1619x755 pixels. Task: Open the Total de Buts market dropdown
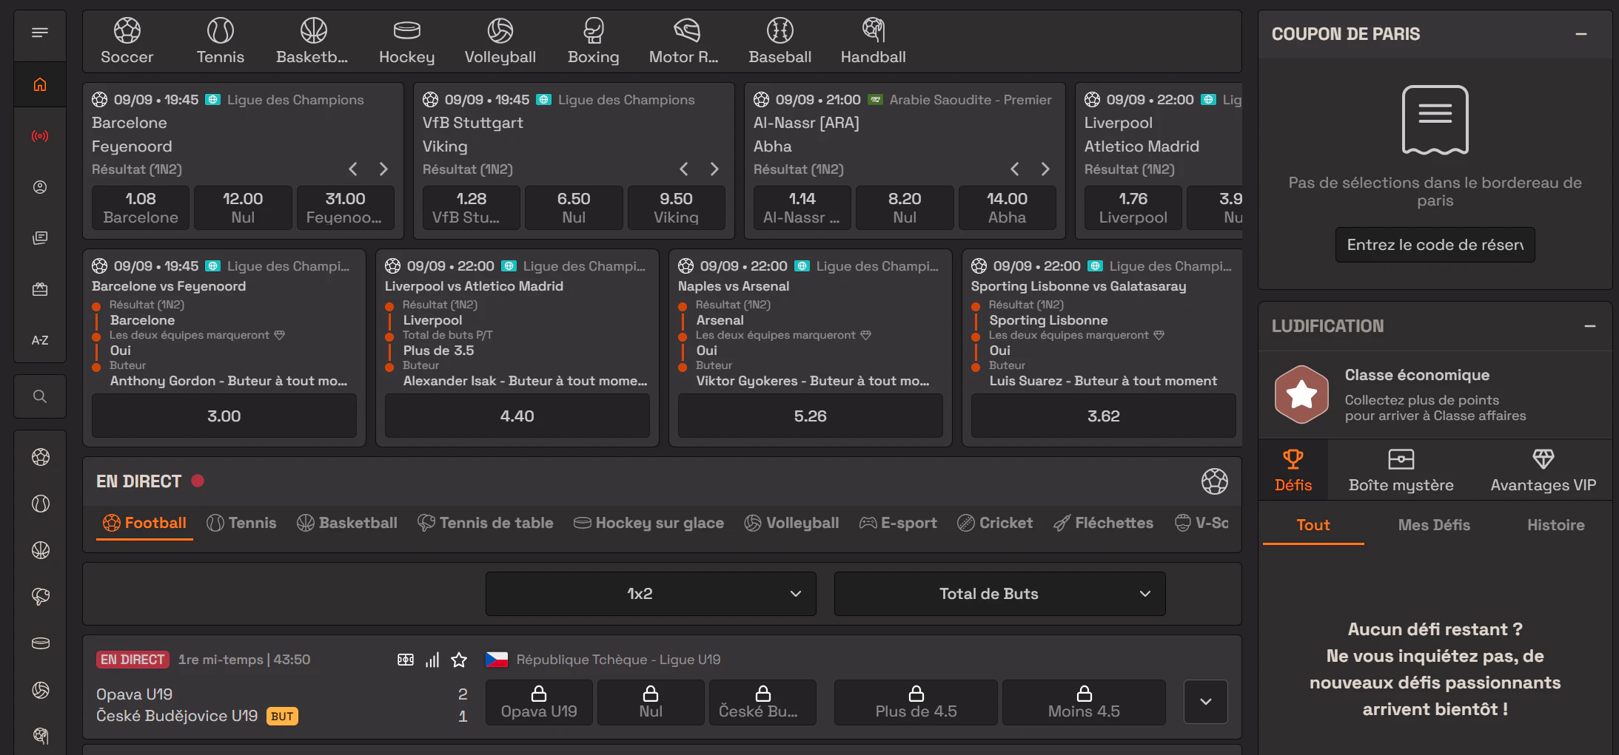[x=1000, y=594]
